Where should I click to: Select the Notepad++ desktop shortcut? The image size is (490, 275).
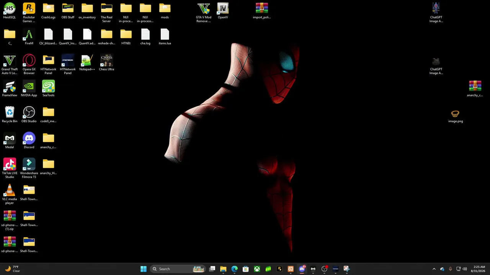(x=87, y=63)
